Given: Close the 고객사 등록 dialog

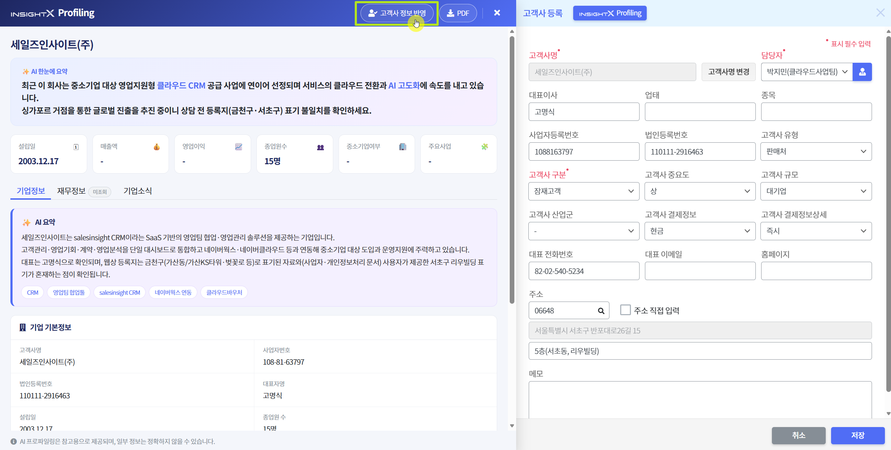Looking at the screenshot, I should (880, 13).
